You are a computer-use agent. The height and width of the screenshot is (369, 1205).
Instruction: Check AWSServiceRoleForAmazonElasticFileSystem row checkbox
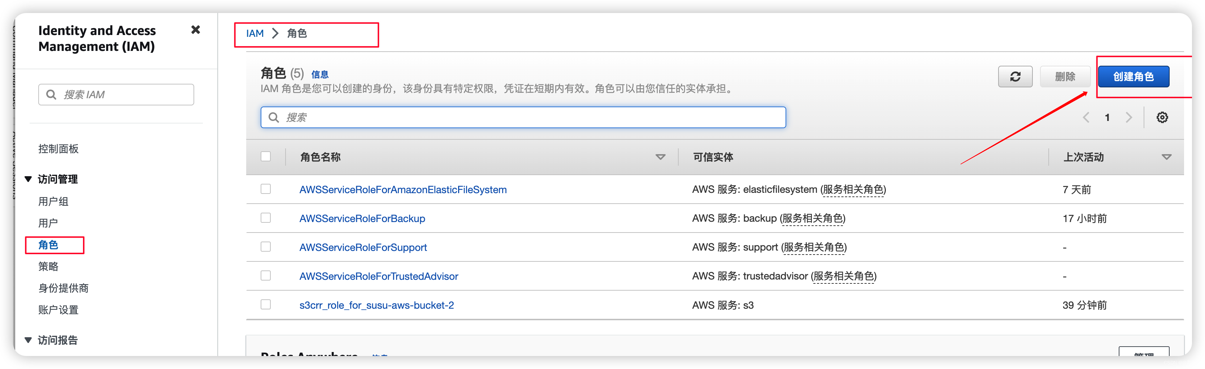(266, 189)
